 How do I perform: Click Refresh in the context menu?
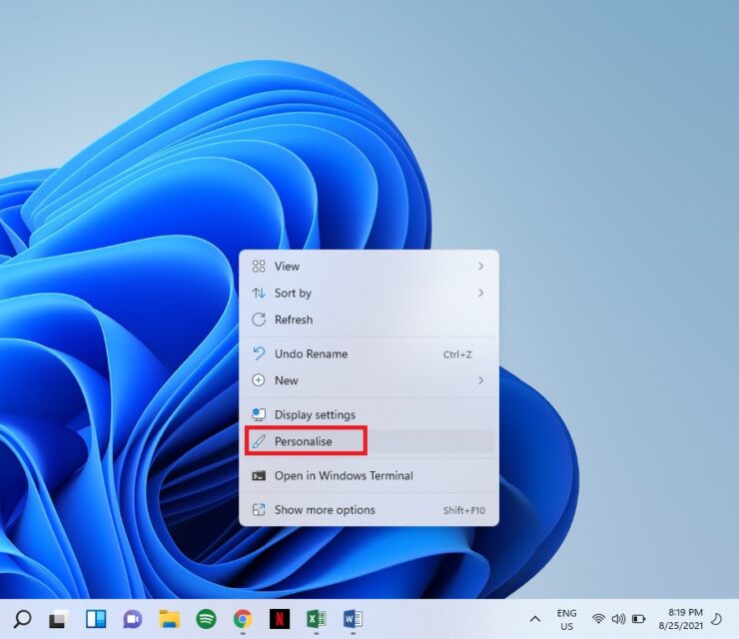(294, 319)
